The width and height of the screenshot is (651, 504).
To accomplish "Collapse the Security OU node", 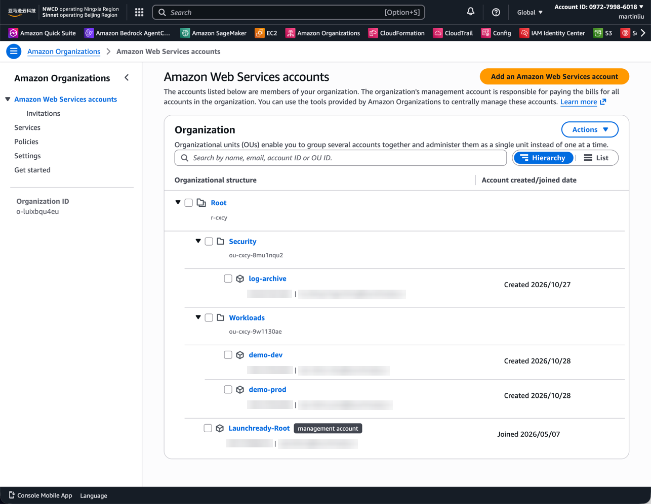I will click(x=198, y=241).
